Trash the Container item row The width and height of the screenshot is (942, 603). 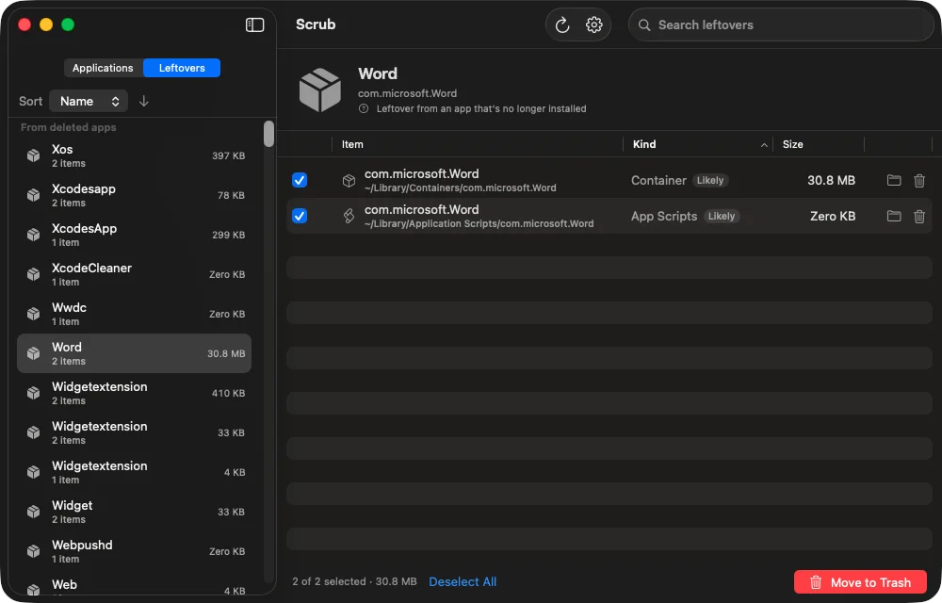(x=919, y=180)
